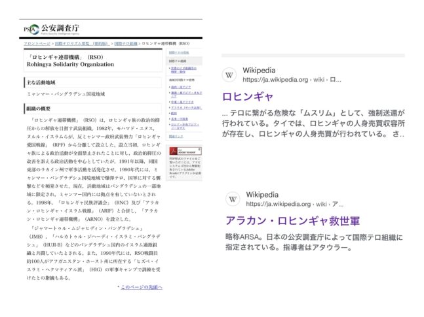Click URL ja.wikipedia.org › wiki › ロ...
The height and width of the screenshot is (317, 424).
click(292, 80)
